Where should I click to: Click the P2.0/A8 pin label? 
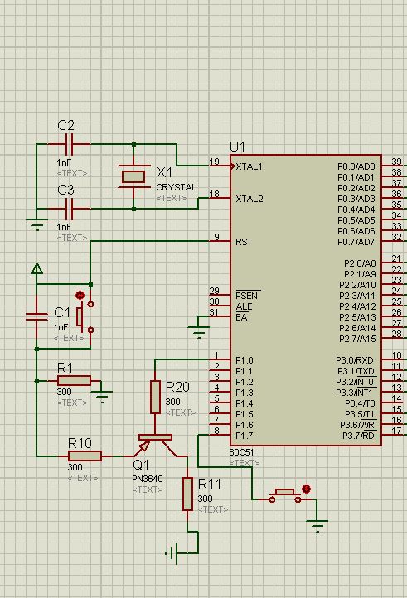pyautogui.click(x=360, y=263)
